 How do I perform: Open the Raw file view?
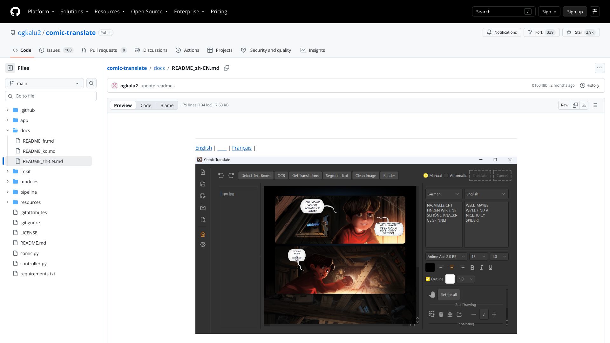565,105
